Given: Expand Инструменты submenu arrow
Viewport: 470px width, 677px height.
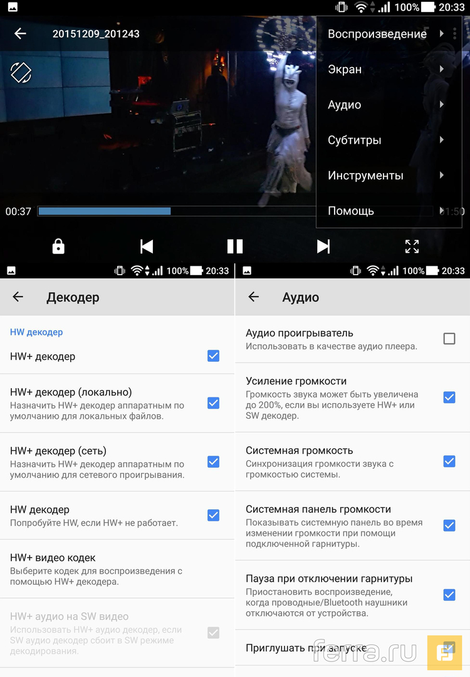Looking at the screenshot, I should tap(442, 175).
